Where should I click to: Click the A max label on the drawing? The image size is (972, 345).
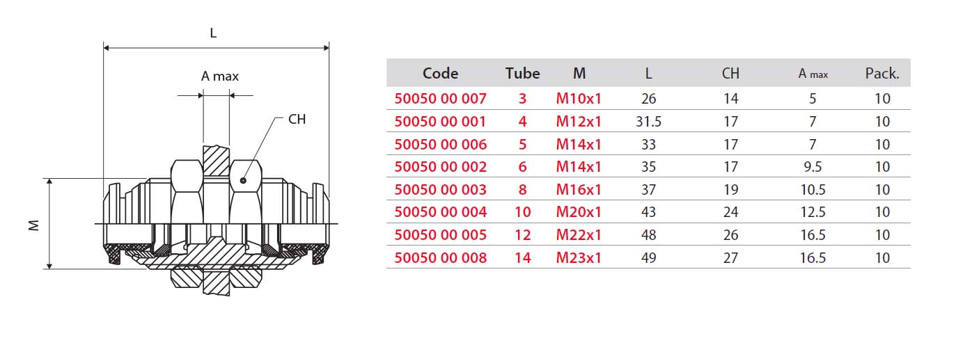pos(220,77)
